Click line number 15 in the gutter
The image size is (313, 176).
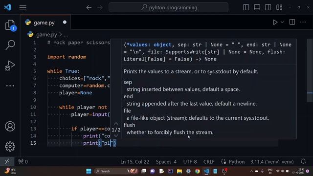click(x=33, y=143)
